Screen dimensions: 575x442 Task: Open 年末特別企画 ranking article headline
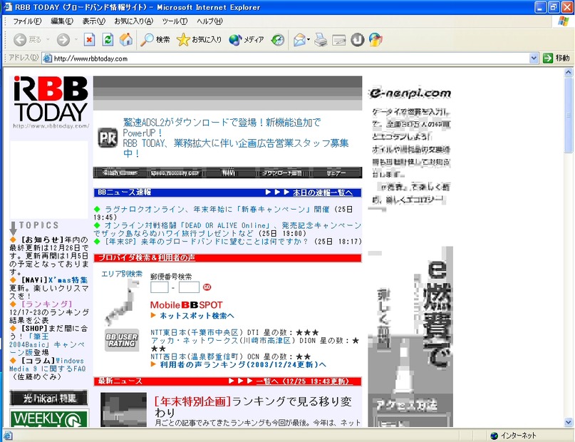coord(253,406)
